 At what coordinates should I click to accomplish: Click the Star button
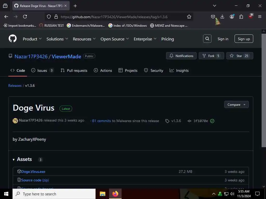[240, 56]
